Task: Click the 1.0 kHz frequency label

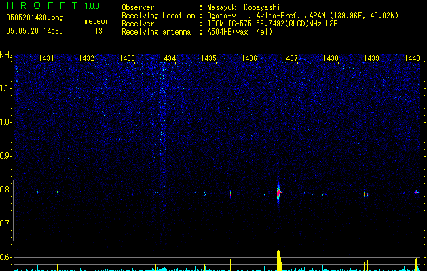Action: (5, 122)
